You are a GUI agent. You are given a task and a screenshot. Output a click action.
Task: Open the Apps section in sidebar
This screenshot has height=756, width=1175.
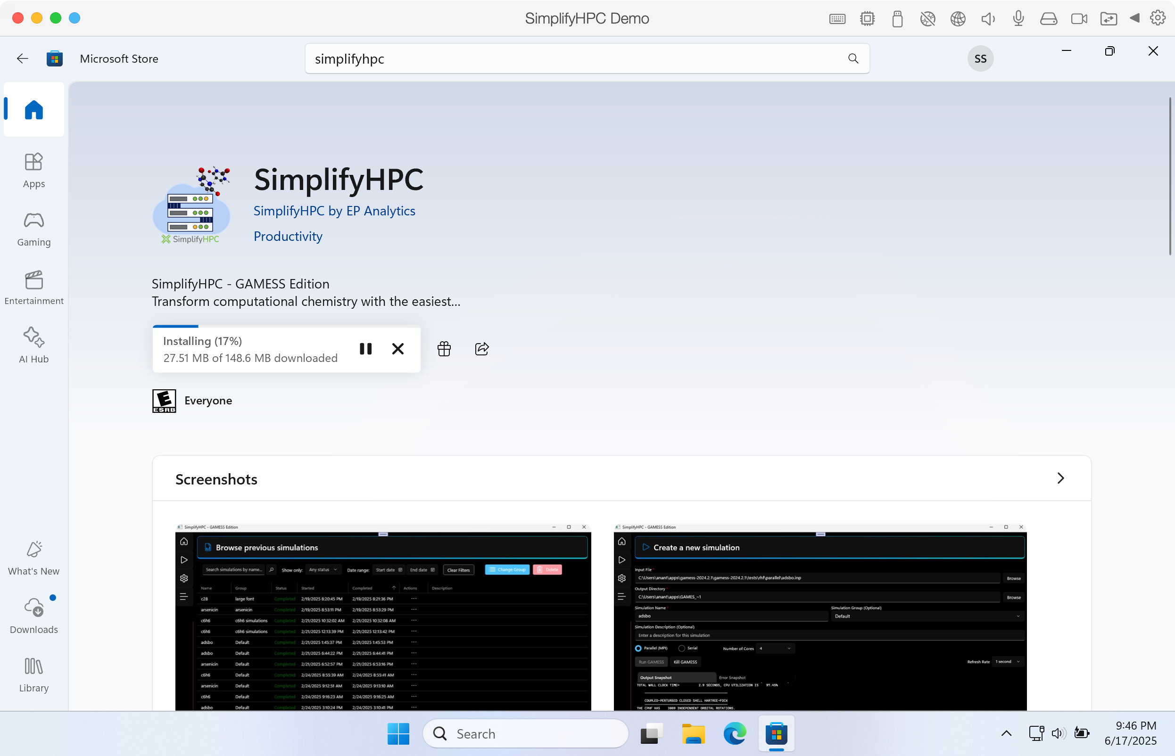pyautogui.click(x=34, y=170)
